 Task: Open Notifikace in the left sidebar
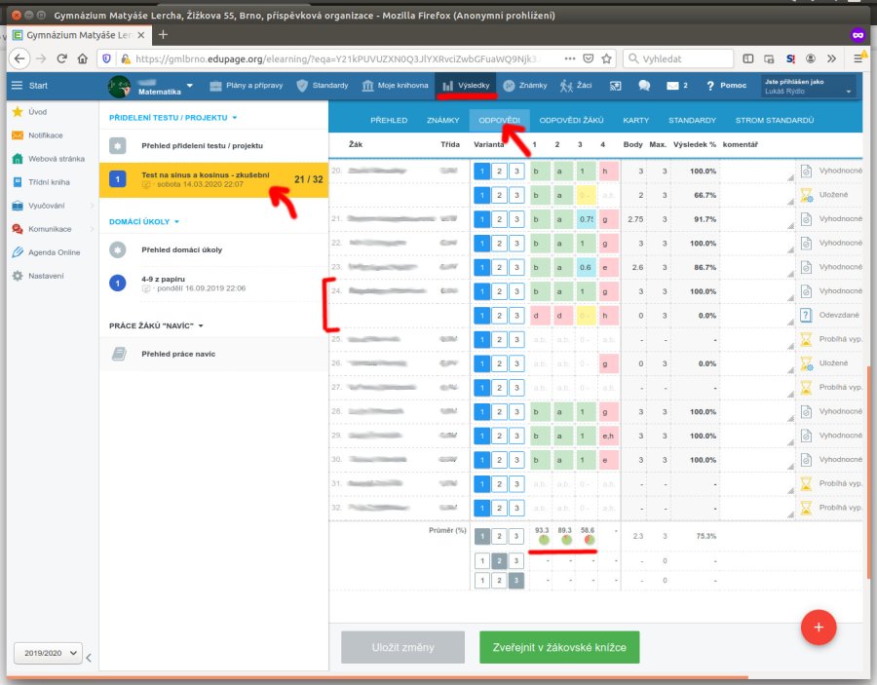tap(45, 135)
